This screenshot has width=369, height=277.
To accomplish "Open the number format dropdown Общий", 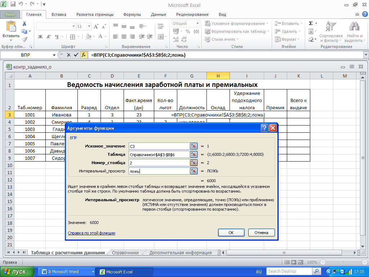I will (x=197, y=23).
